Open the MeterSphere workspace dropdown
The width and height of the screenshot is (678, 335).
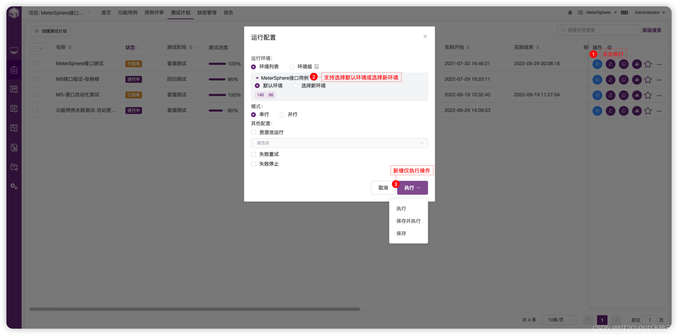pos(601,12)
